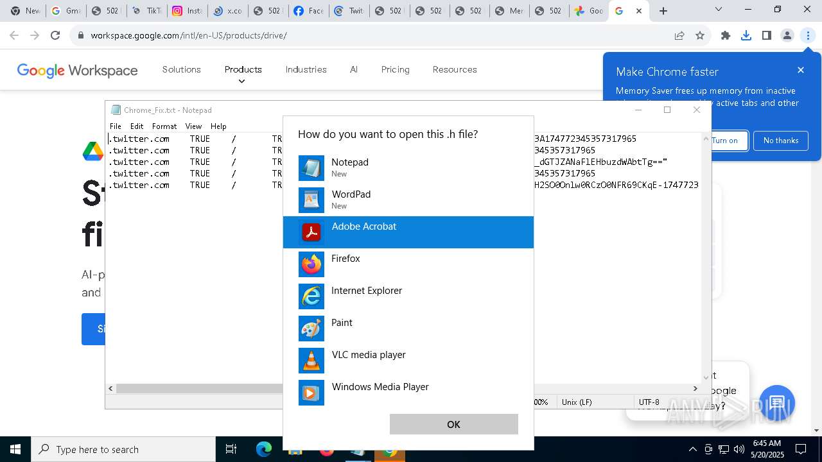Switch to the Twitter tab
Image resolution: width=822 pixels, height=462 pixels.
point(348,11)
